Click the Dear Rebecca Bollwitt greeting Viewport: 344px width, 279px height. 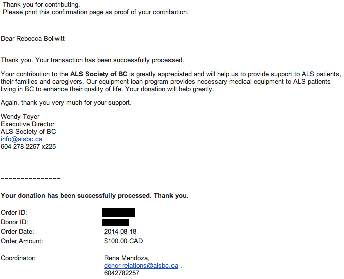33,39
